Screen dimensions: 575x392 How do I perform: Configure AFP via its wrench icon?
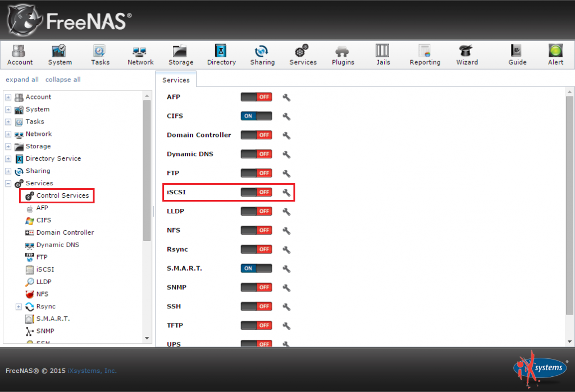pos(286,97)
